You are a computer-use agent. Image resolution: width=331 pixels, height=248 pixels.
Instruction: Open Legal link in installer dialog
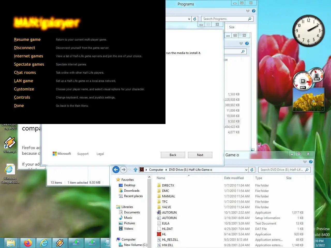point(100,154)
